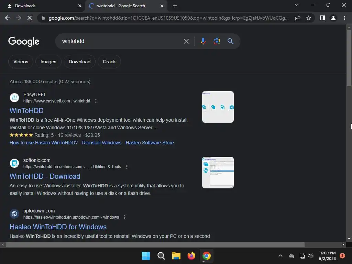
Task: Click softonic site favicon
Action: pos(14,163)
